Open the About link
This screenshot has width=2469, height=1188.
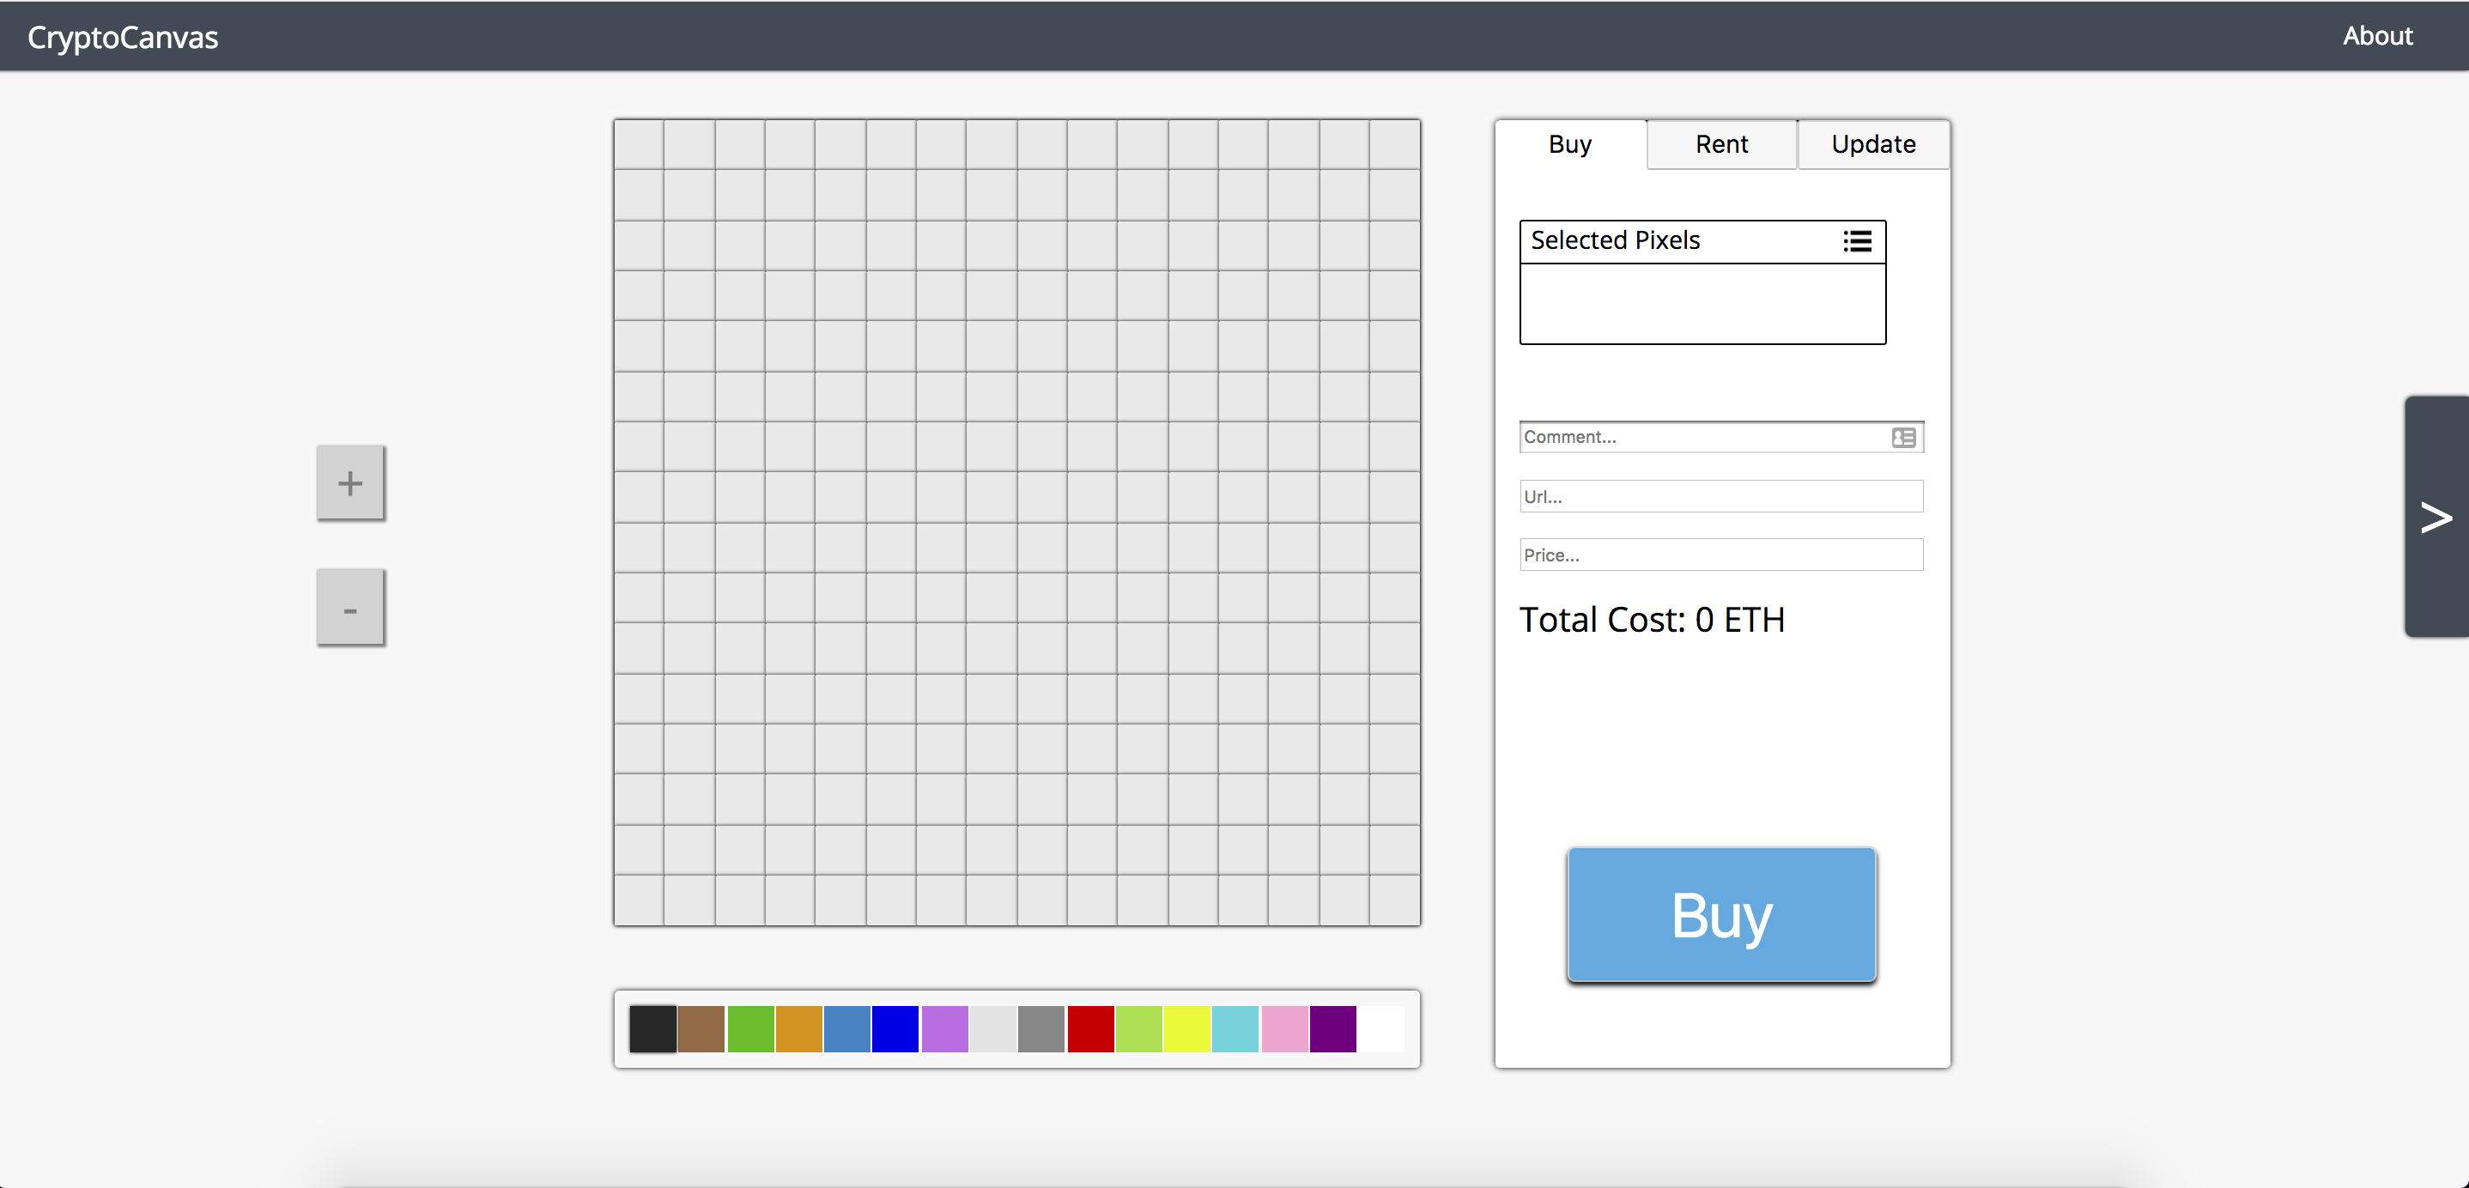[2377, 35]
